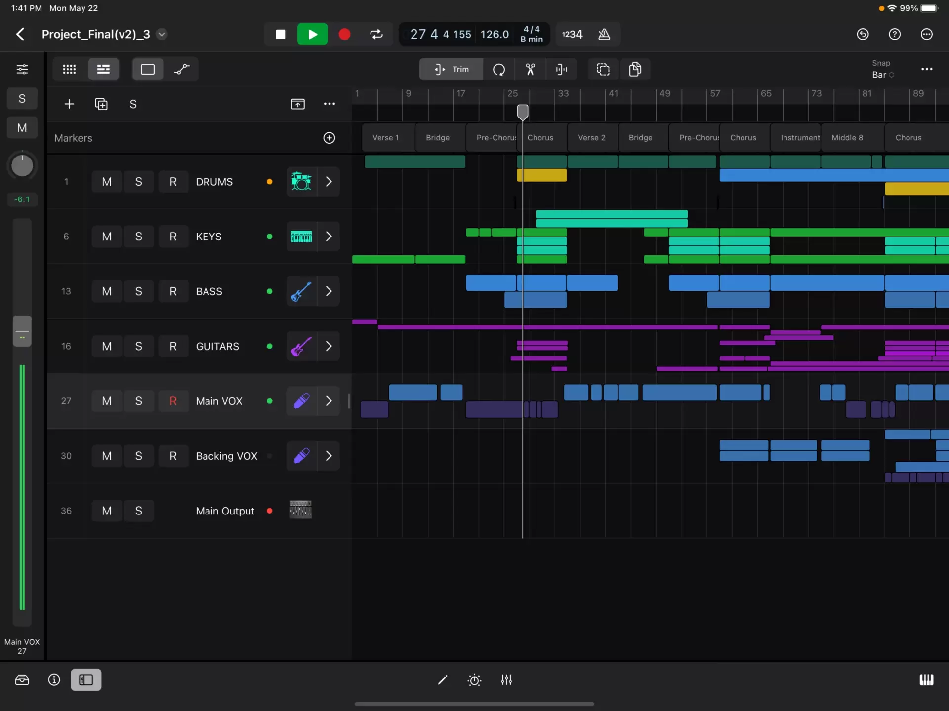
Task: Jump to the Middle 8 marker
Action: (847, 138)
